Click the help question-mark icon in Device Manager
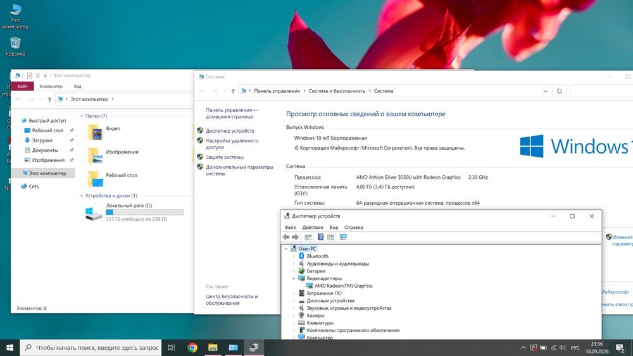633x356 pixels. (x=320, y=237)
